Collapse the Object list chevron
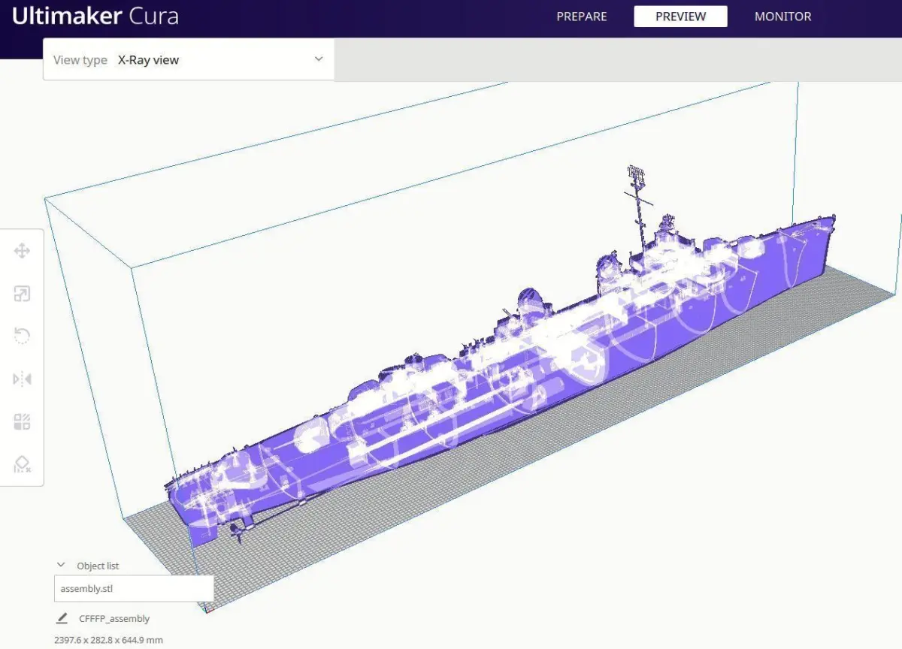Image resolution: width=902 pixels, height=649 pixels. click(x=60, y=566)
